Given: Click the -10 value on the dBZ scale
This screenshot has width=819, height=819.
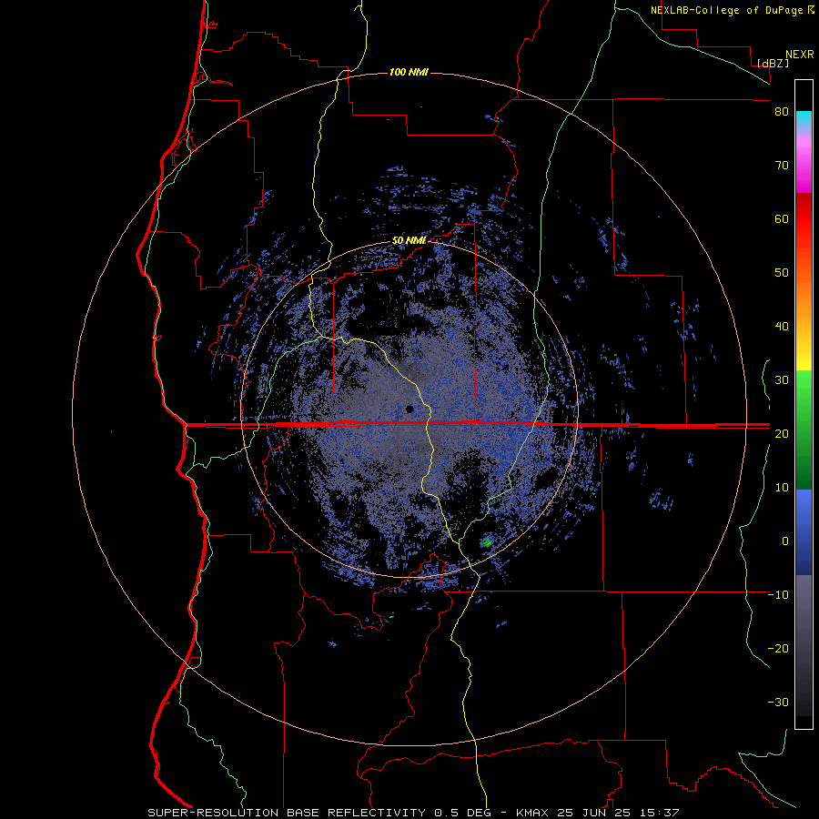Looking at the screenshot, I should [x=778, y=595].
